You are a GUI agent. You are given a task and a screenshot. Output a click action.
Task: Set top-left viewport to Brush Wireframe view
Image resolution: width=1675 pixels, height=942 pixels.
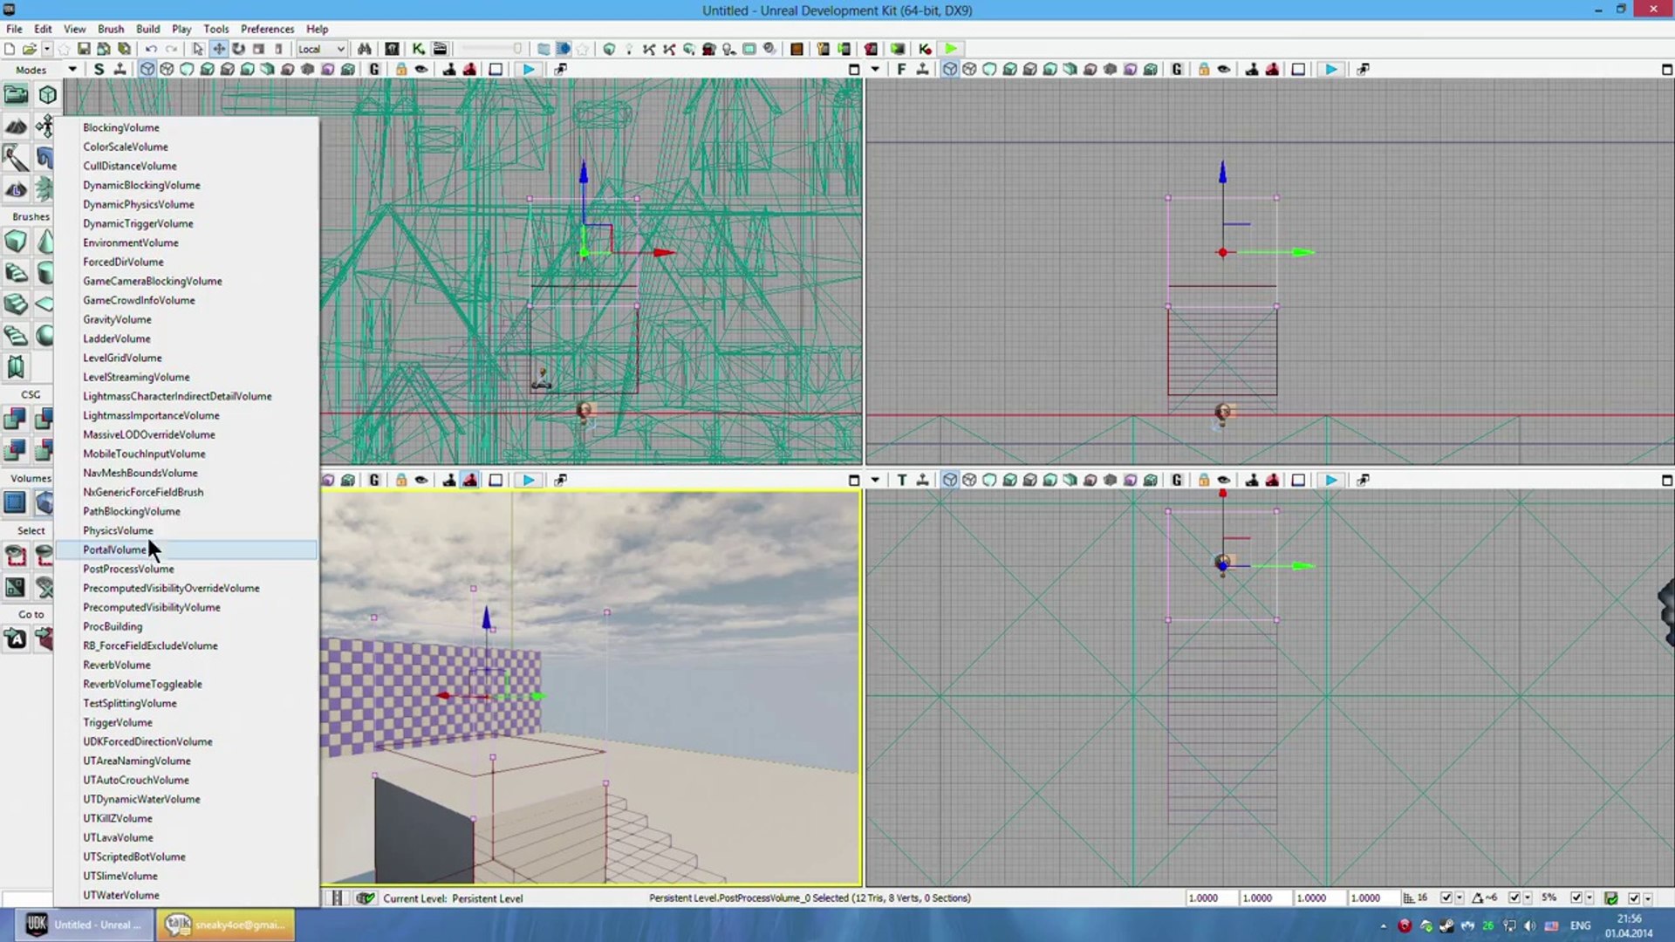(147, 70)
